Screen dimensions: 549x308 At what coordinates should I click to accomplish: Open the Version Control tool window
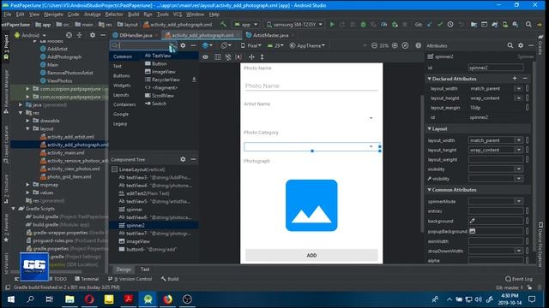[x=130, y=279]
